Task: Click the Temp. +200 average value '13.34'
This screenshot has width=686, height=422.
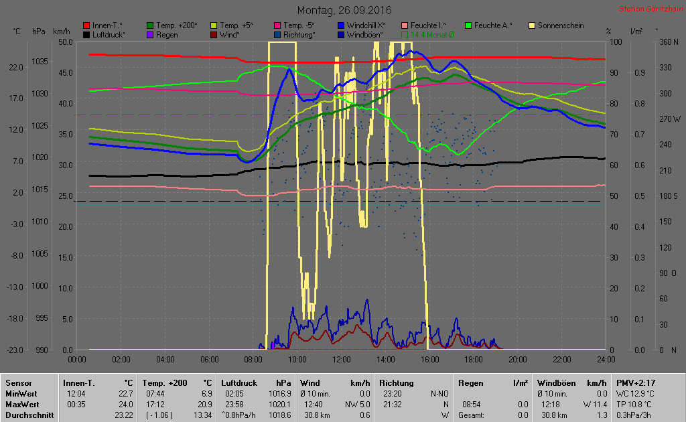Action: point(203,415)
